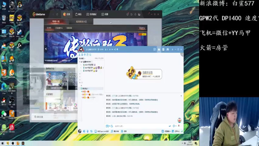
Task: Favorite the YY channel with star icon
Action: 110,49
